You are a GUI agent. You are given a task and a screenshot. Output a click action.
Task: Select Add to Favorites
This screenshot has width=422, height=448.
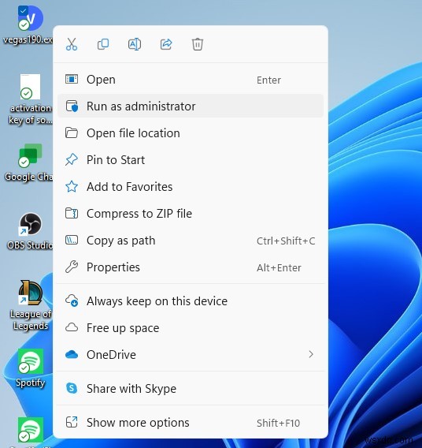pos(191,187)
